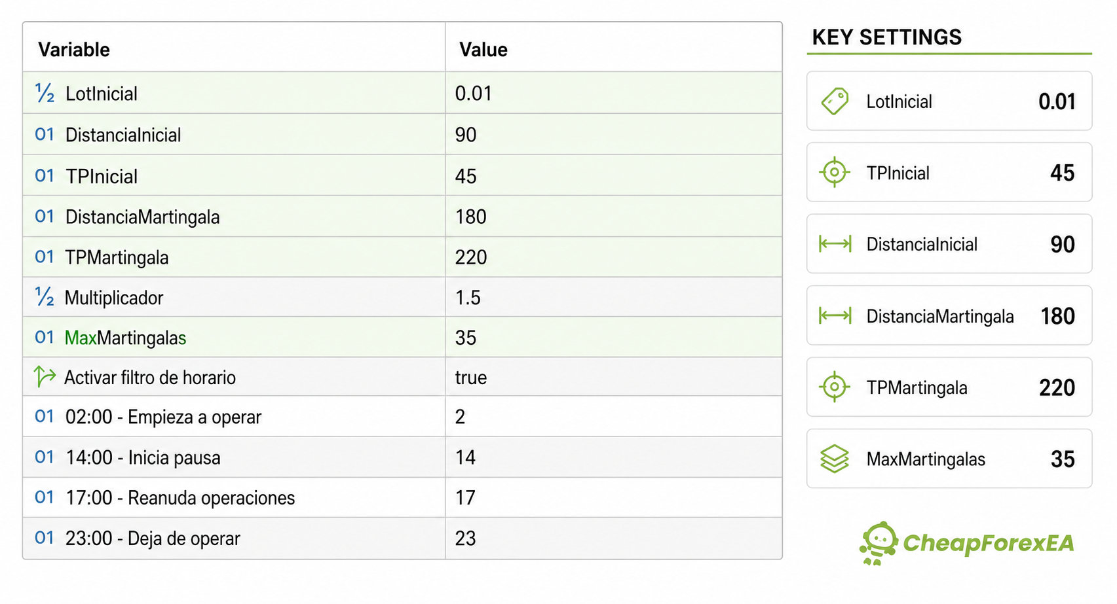Open the CheapForexEA brand text link
The height and width of the screenshot is (604, 1117).
pyautogui.click(x=989, y=543)
